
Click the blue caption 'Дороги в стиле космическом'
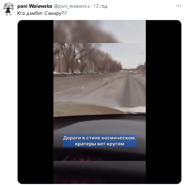(x=99, y=138)
